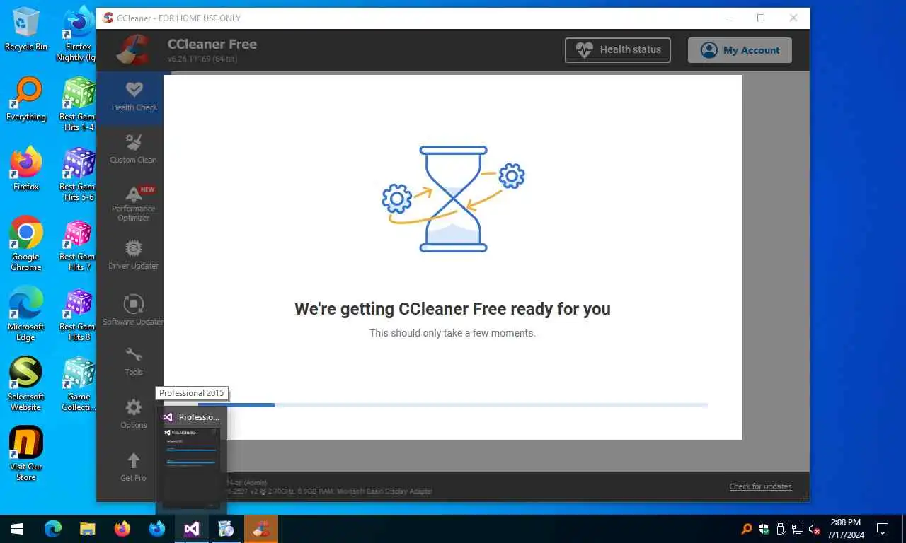Select Firefox Nightly desktop shortcut

(78, 34)
